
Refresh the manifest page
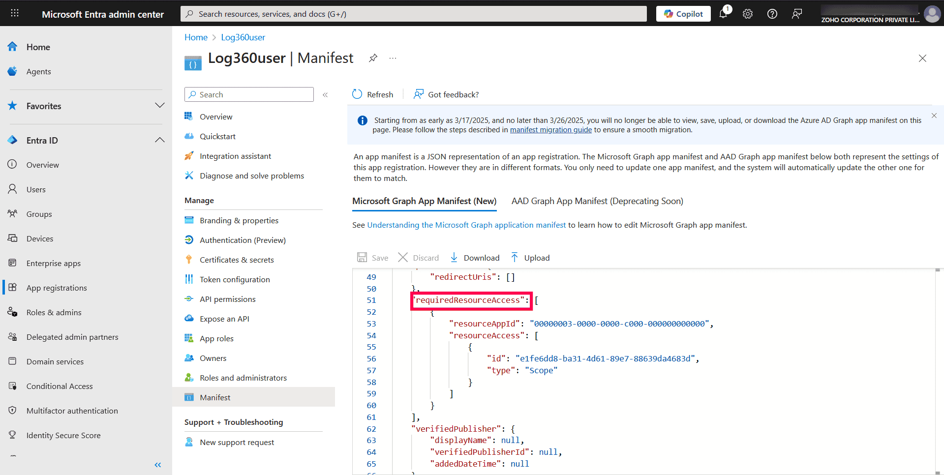click(372, 94)
